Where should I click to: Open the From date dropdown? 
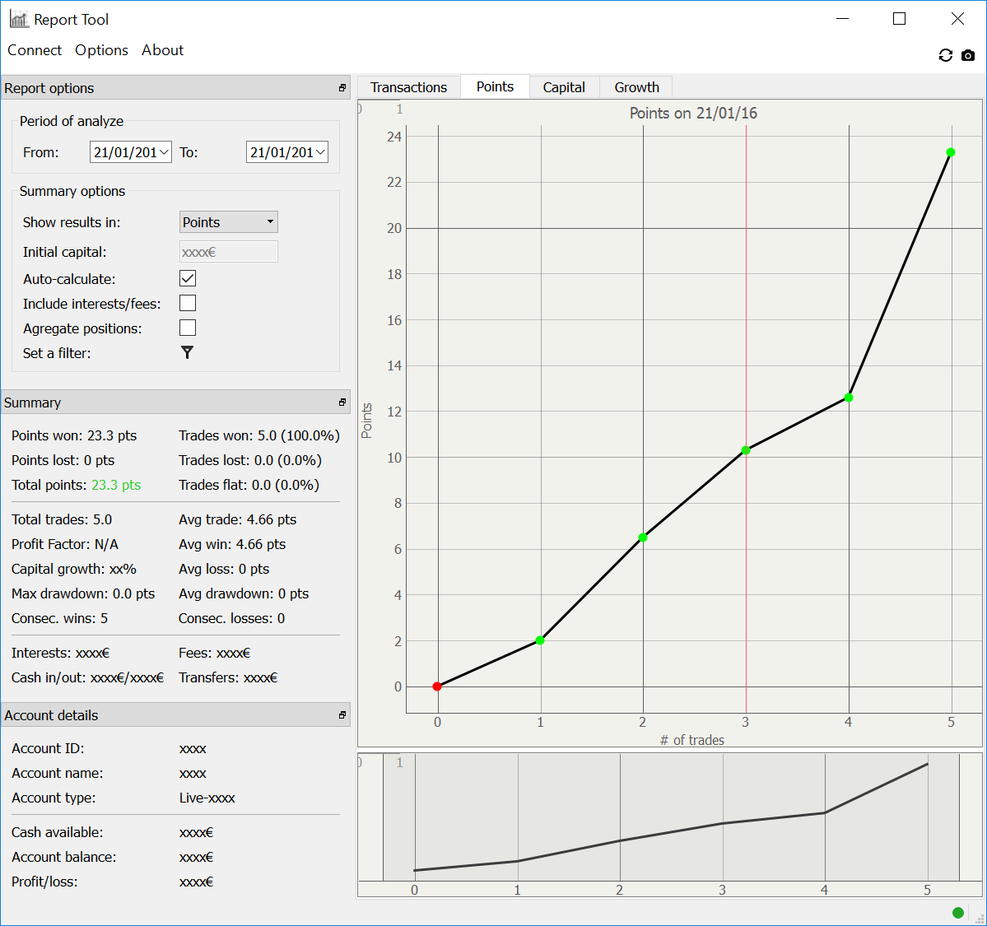point(164,152)
